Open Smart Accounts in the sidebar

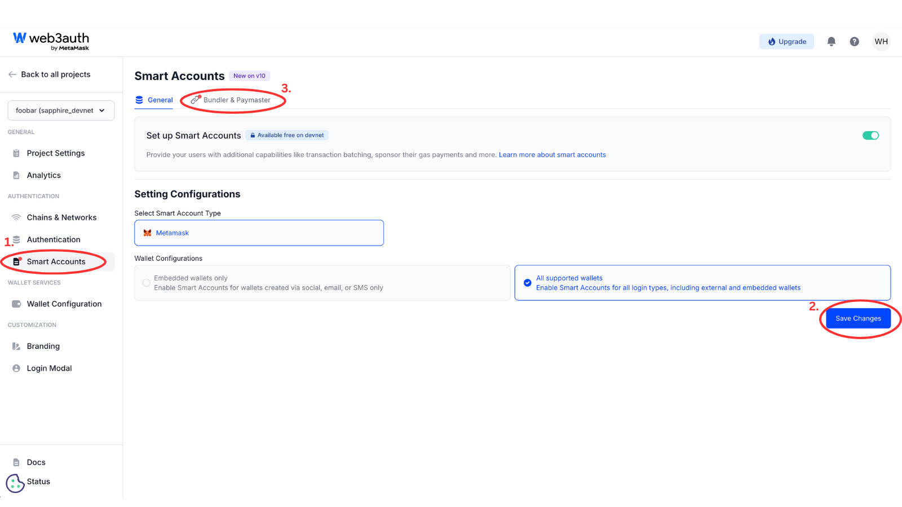point(56,261)
